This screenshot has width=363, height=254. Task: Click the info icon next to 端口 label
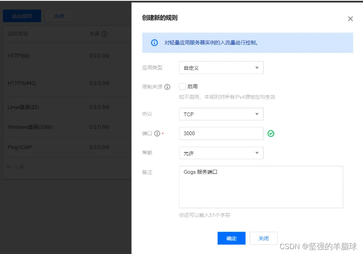[157, 133]
